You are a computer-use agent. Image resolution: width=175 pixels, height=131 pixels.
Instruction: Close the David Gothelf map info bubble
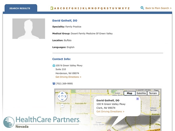(x=137, y=99)
